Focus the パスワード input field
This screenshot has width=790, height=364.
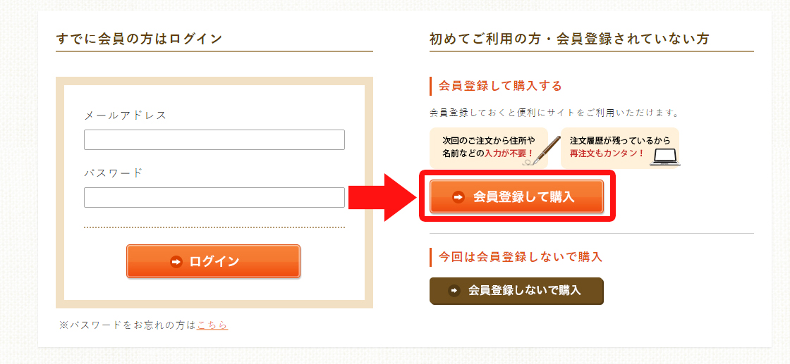point(214,198)
